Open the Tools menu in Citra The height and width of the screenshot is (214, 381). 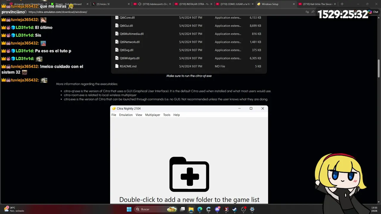click(167, 115)
